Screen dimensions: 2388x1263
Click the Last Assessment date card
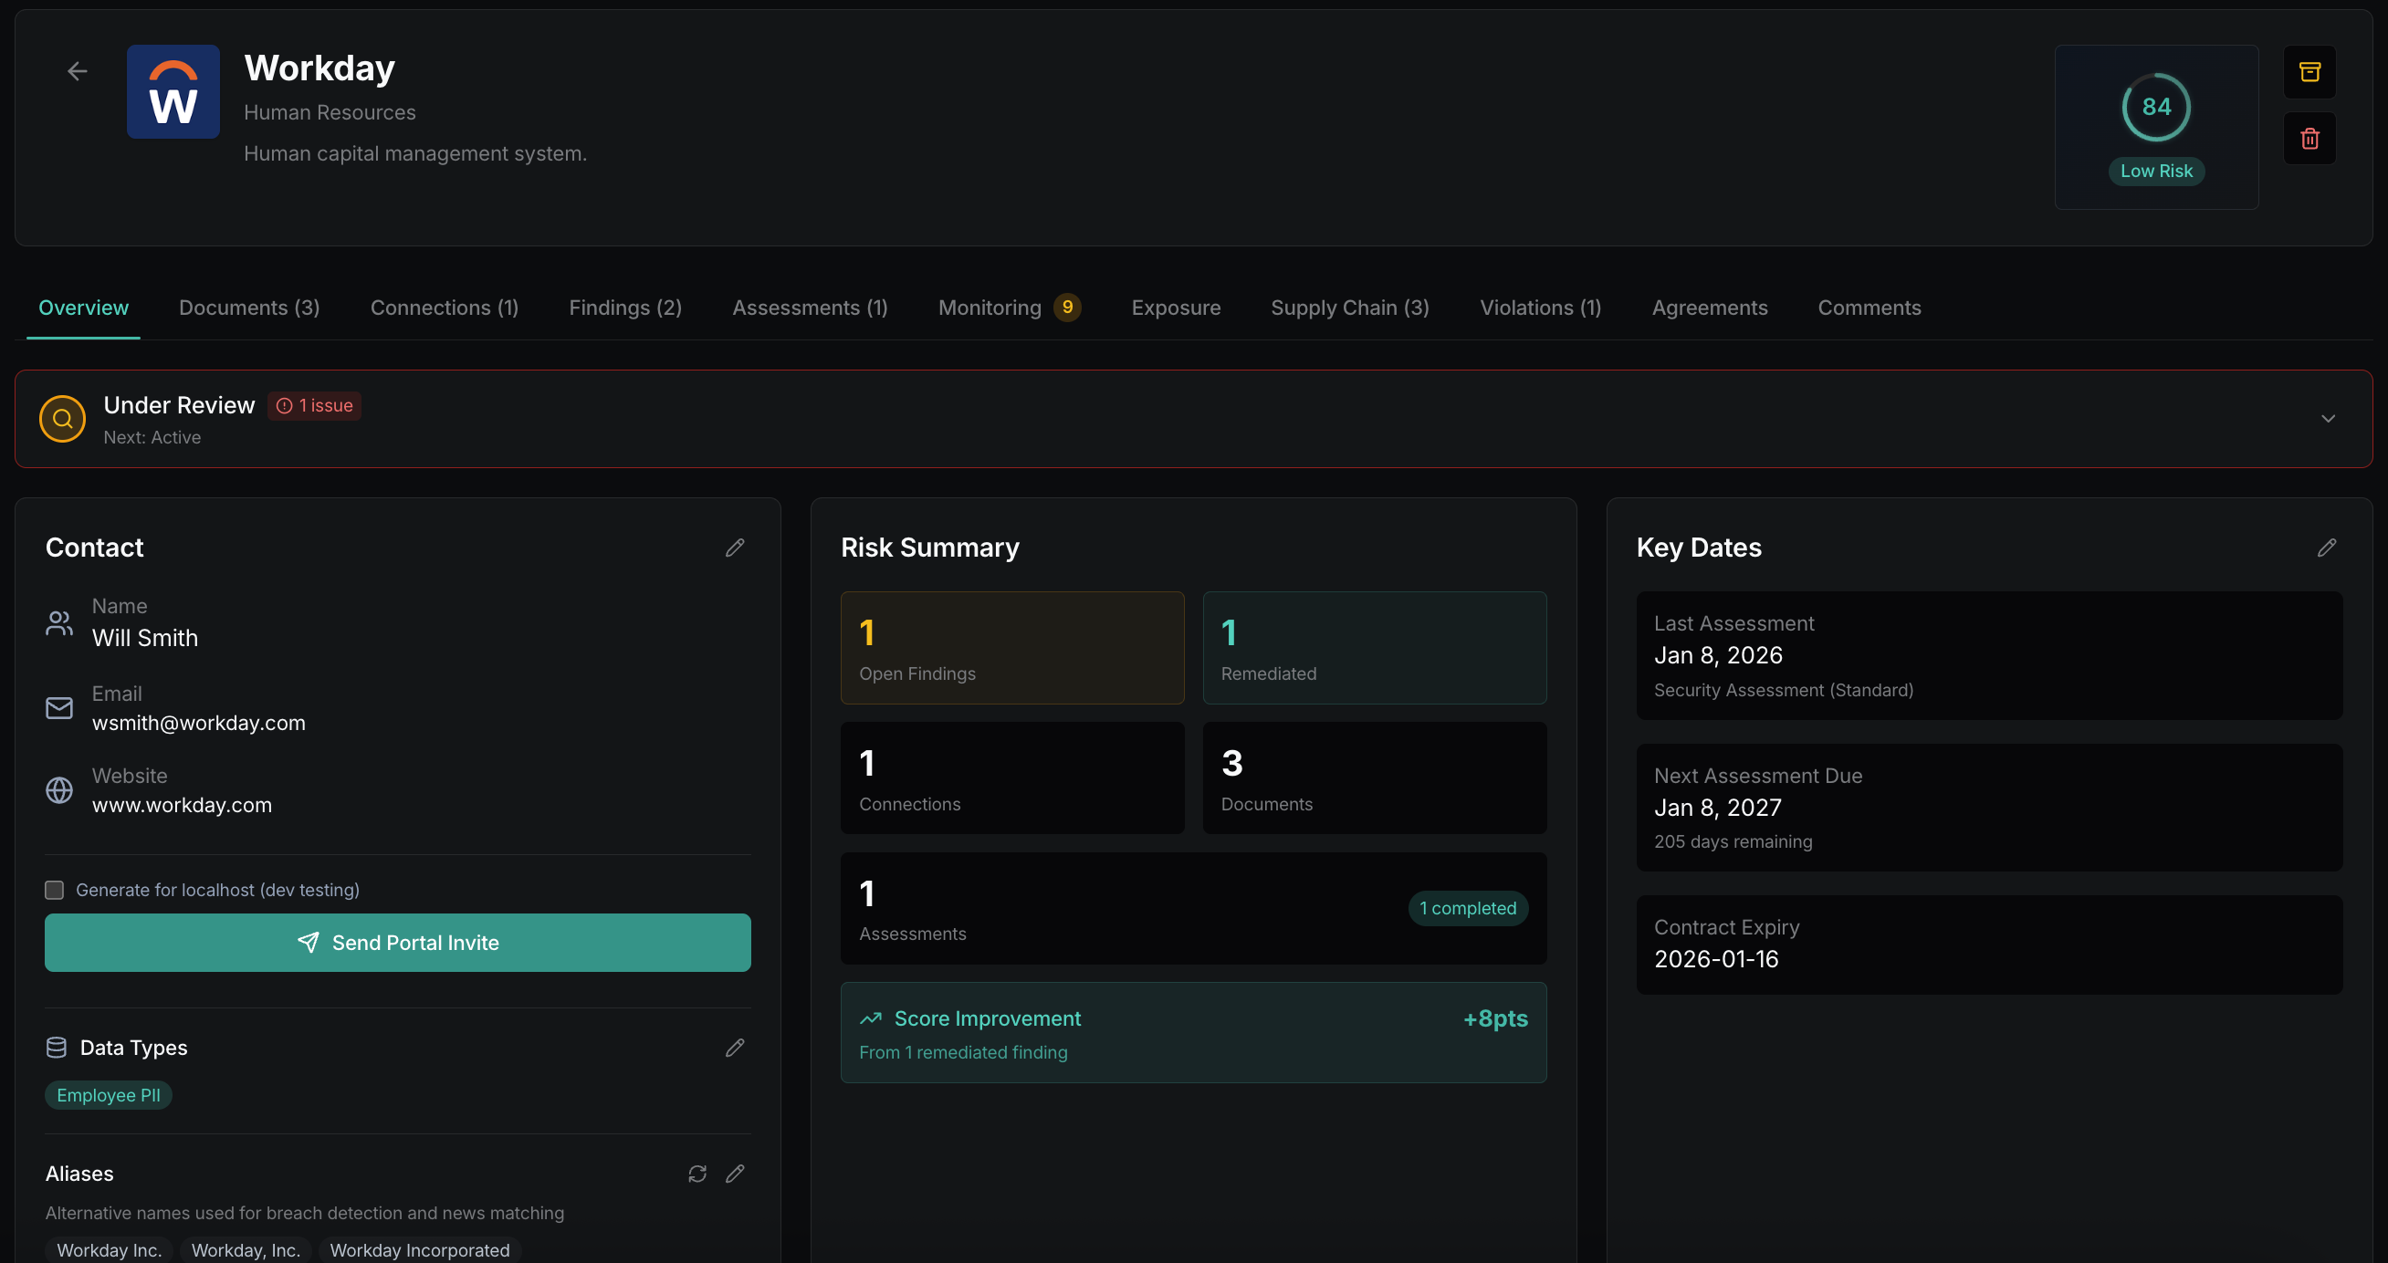coord(1989,656)
